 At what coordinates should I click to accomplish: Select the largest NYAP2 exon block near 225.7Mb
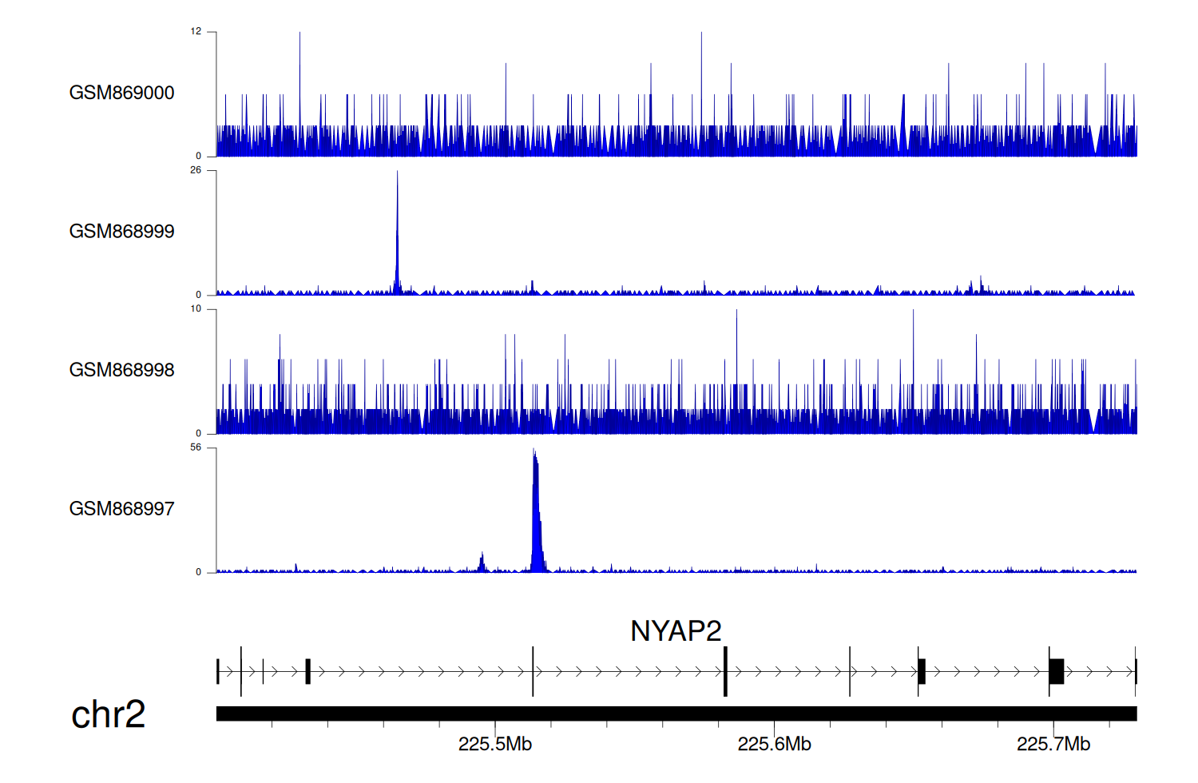(x=1056, y=671)
